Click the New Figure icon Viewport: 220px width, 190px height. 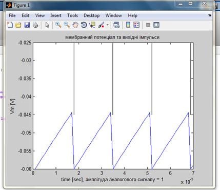tap(10, 25)
